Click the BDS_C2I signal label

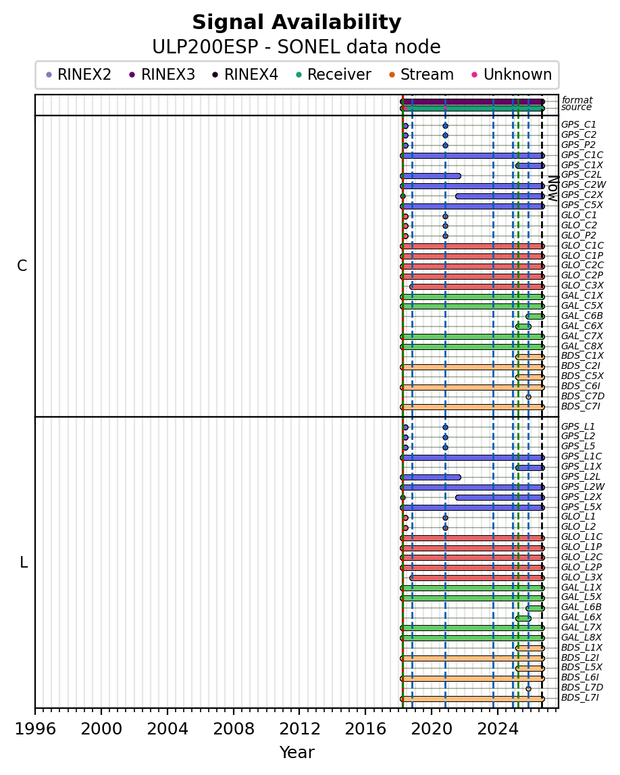pos(580,366)
